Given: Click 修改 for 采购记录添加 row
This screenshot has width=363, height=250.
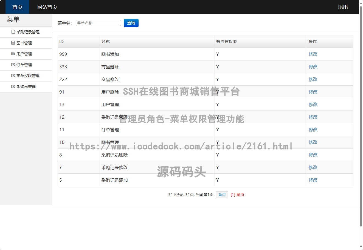Looking at the screenshot, I should click(313, 180).
